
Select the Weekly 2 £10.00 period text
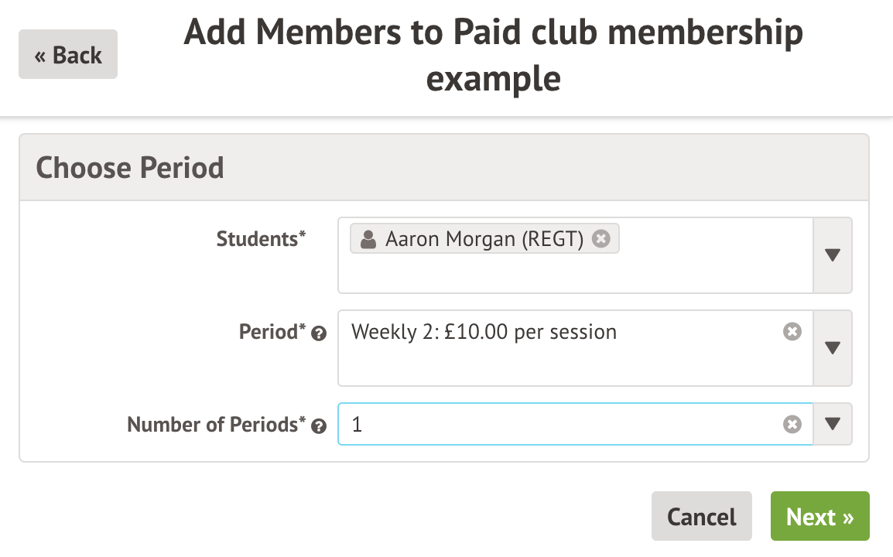click(484, 332)
